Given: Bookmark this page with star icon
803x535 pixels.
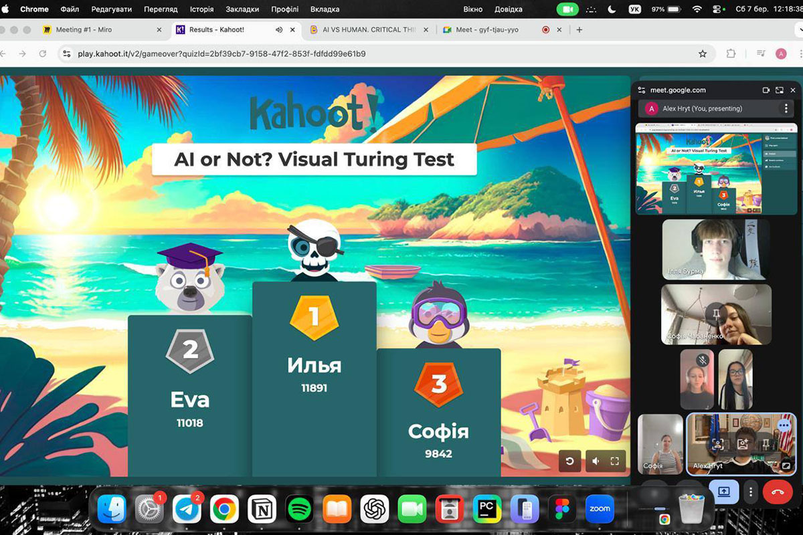Looking at the screenshot, I should pyautogui.click(x=703, y=53).
